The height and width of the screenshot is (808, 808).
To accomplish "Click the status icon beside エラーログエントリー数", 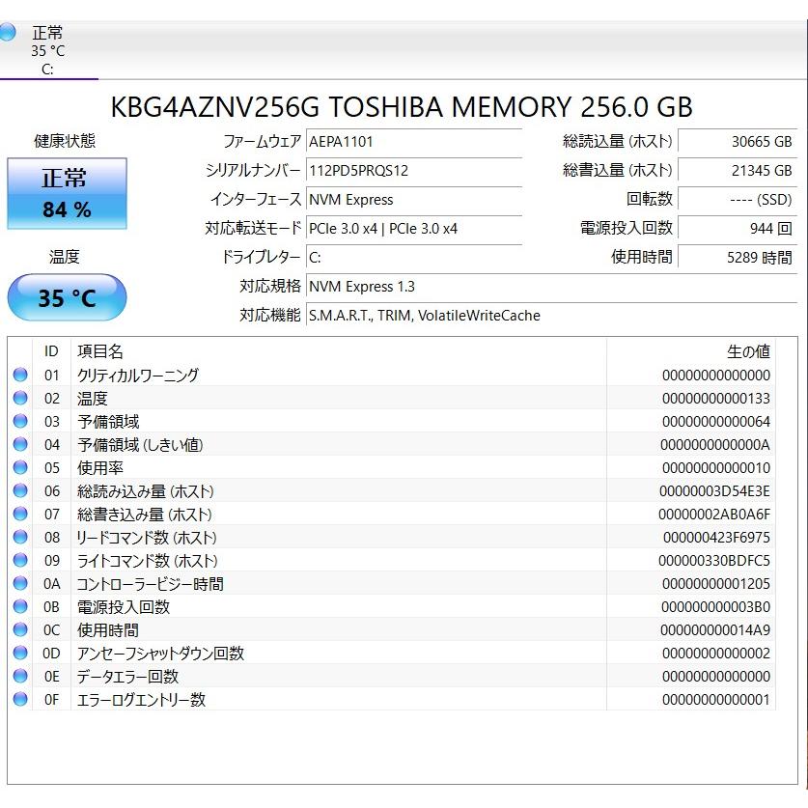I will 21,699.
